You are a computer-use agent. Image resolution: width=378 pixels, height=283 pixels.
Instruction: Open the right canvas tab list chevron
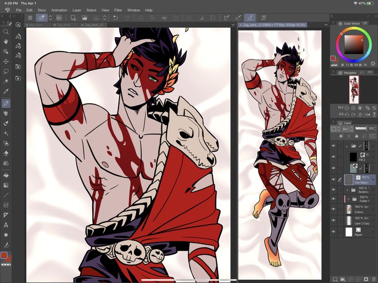[x=326, y=24]
